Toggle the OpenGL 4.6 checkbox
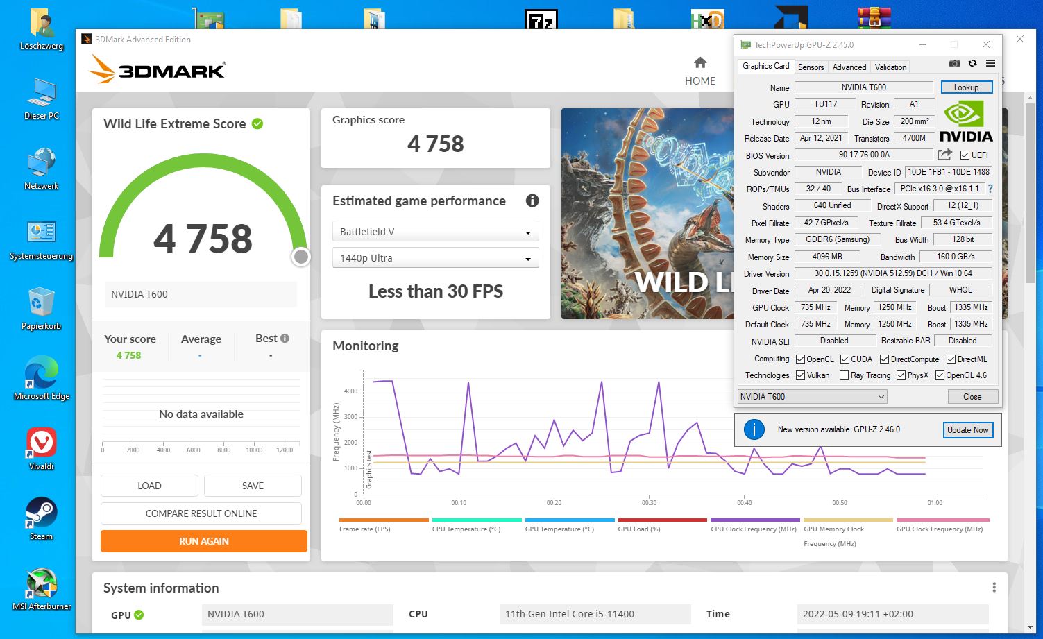The width and height of the screenshot is (1043, 639). pyautogui.click(x=940, y=375)
